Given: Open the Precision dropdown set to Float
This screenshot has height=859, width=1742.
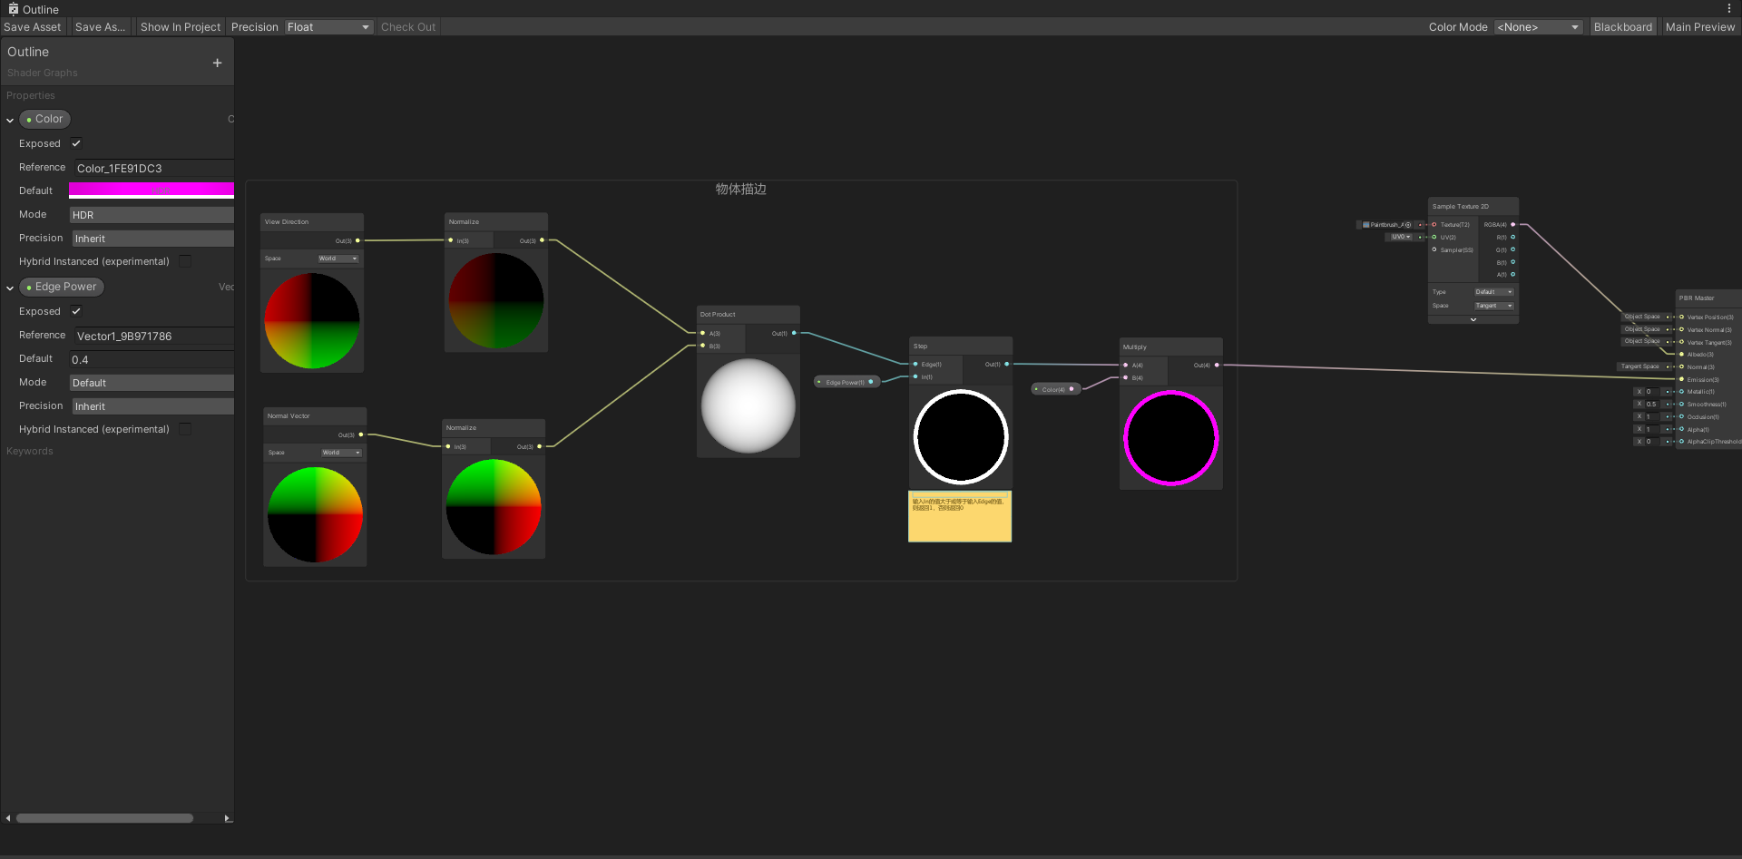Looking at the screenshot, I should point(328,26).
